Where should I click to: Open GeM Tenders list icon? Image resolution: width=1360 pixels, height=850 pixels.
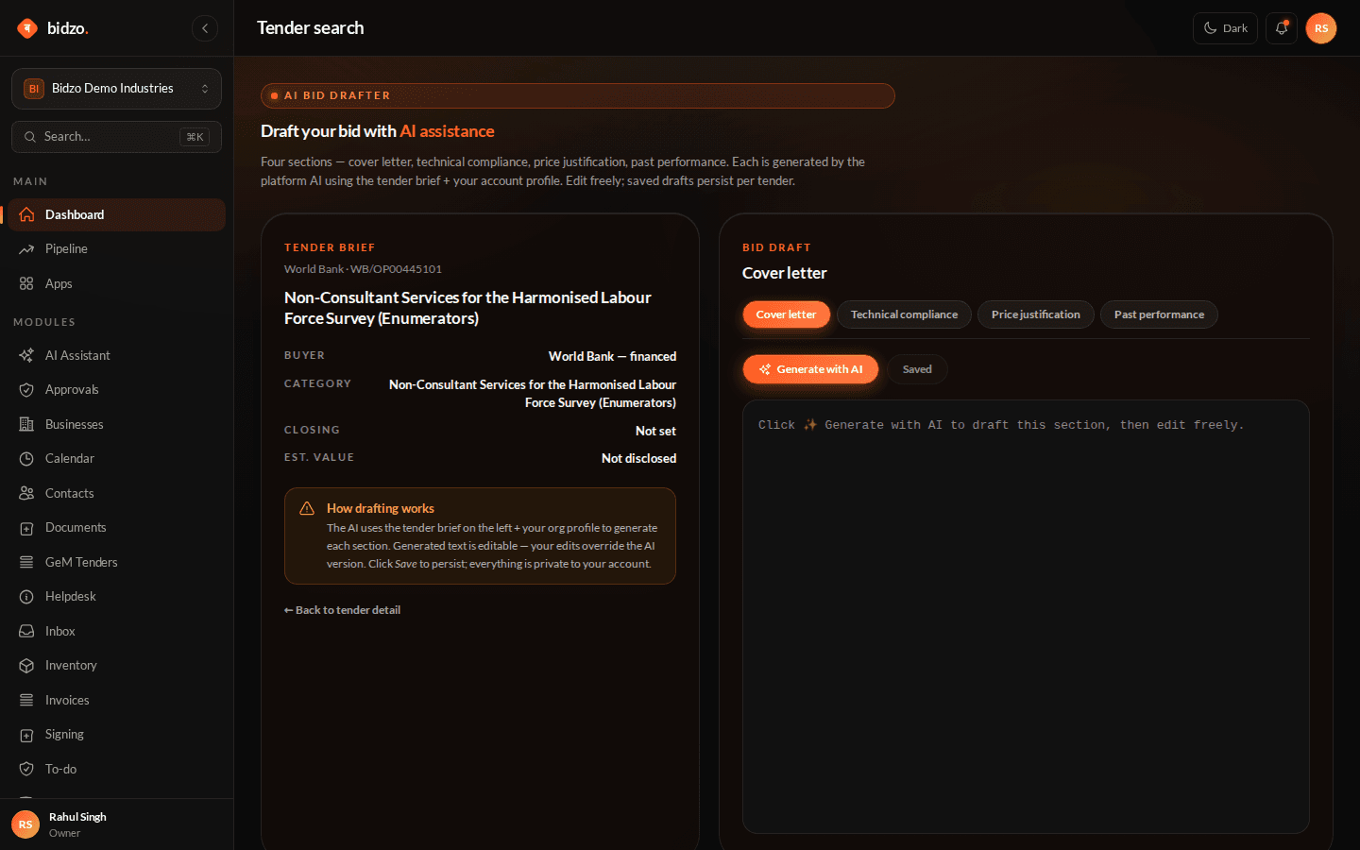[26, 562]
